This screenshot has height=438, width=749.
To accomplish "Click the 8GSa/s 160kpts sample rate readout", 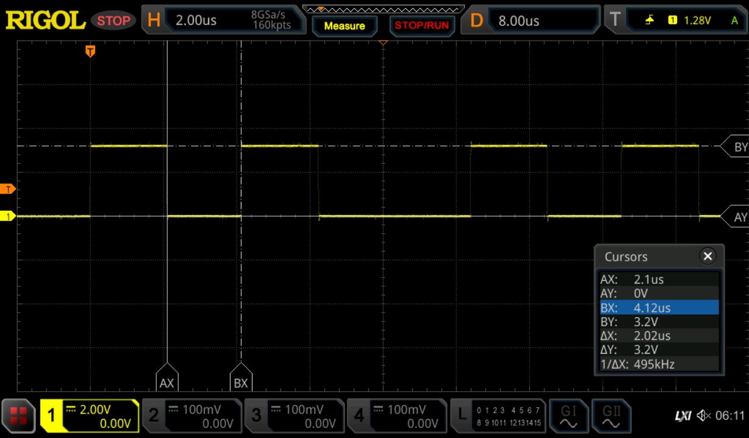I will click(271, 20).
